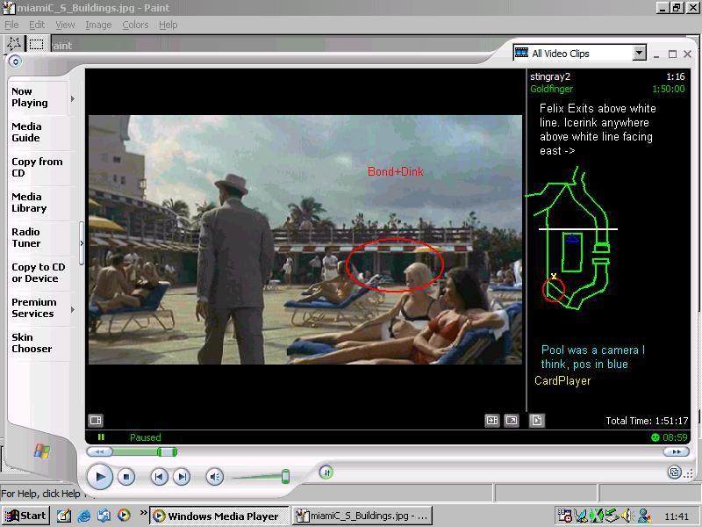Click the tray volume speaker icon
Image resolution: width=702 pixels, height=527 pixels.
(x=627, y=516)
